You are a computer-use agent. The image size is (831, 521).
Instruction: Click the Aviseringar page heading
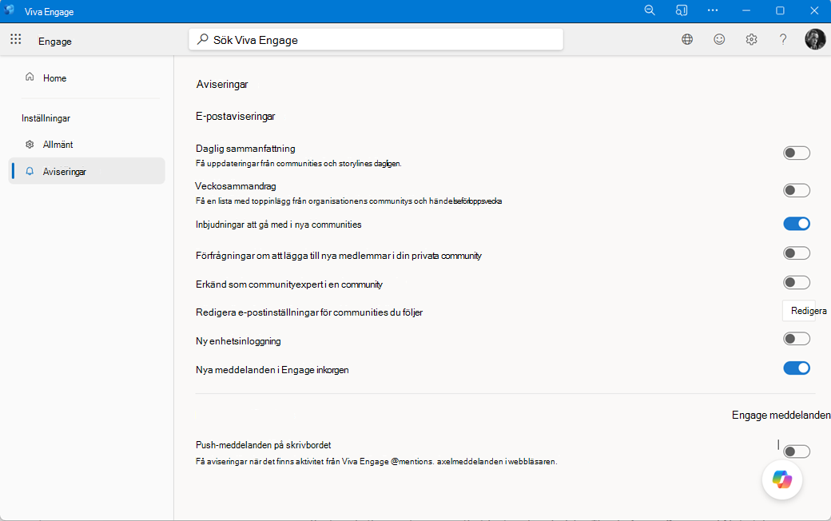[x=222, y=84]
